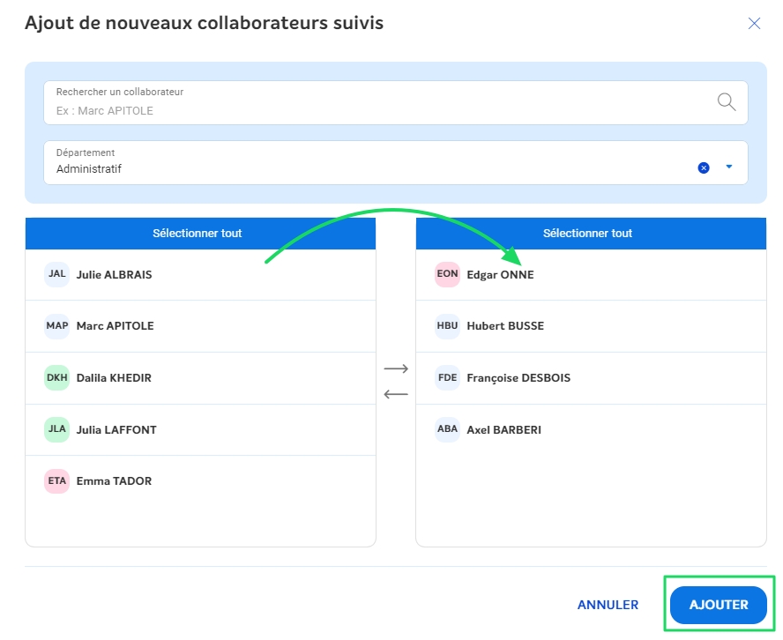783x640 pixels.
Task: Open the Département Administratif combo box
Action: click(x=396, y=163)
